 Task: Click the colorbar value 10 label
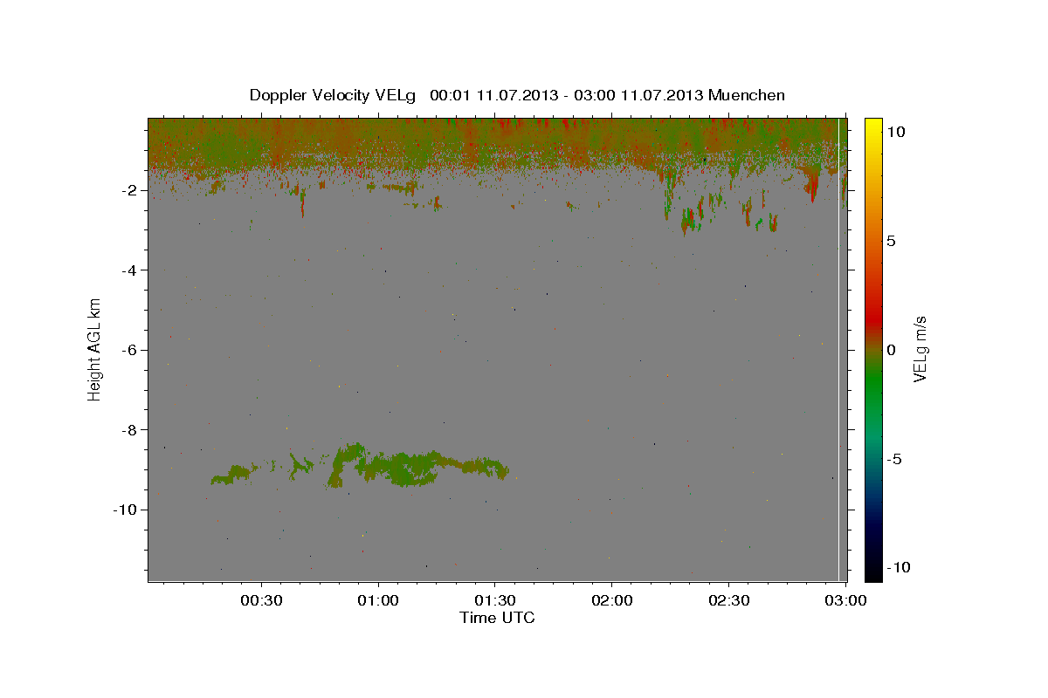[895, 131]
